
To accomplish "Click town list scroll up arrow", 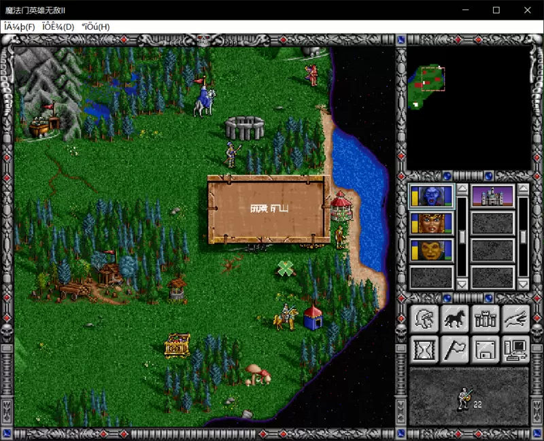I will [523, 190].
